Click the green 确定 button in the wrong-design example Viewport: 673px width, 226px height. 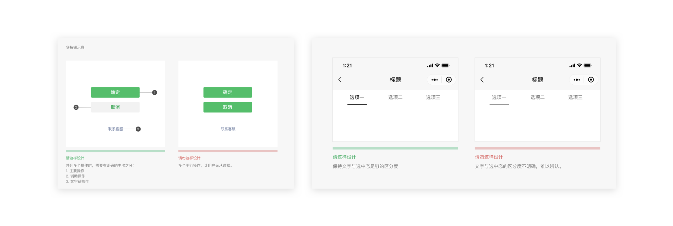pyautogui.click(x=228, y=92)
